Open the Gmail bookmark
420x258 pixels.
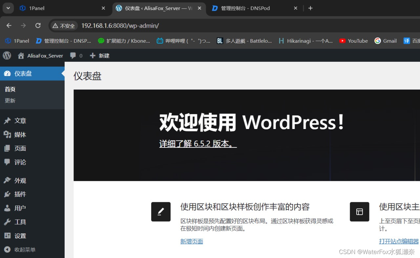[x=386, y=41]
